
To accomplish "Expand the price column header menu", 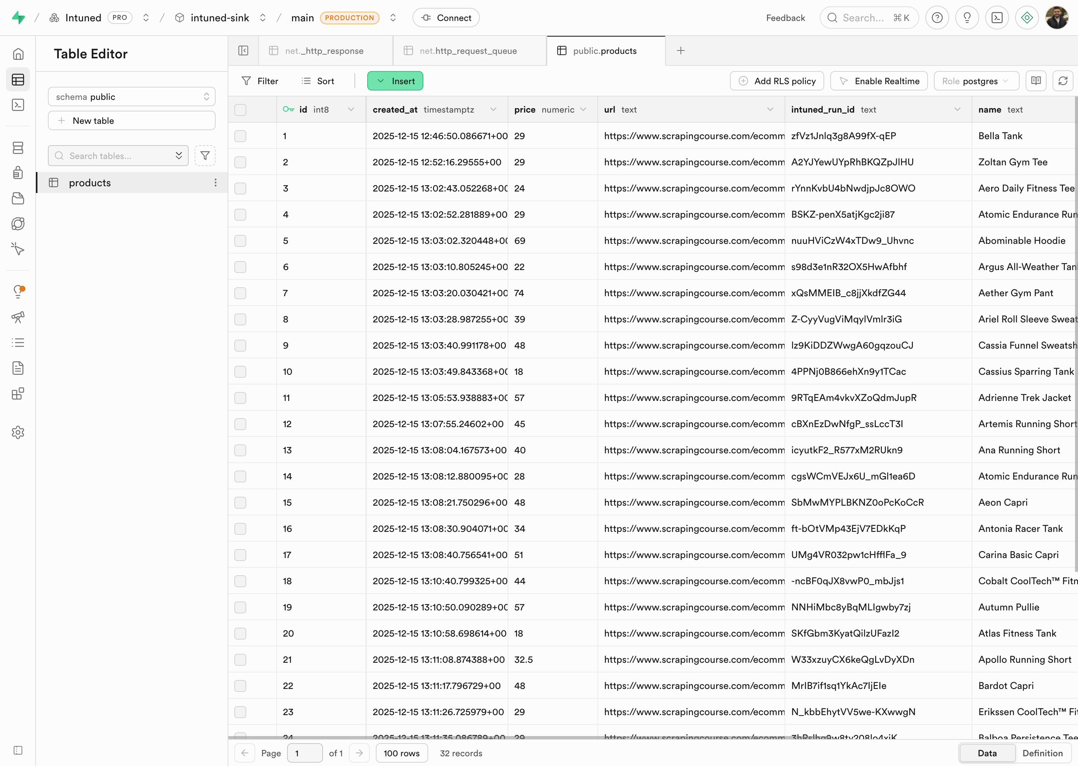I will [x=584, y=110].
